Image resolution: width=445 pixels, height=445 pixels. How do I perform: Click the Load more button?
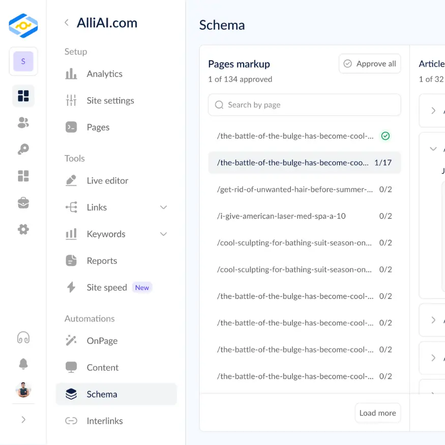click(x=377, y=413)
